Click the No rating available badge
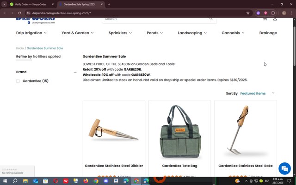 [x=17, y=171]
